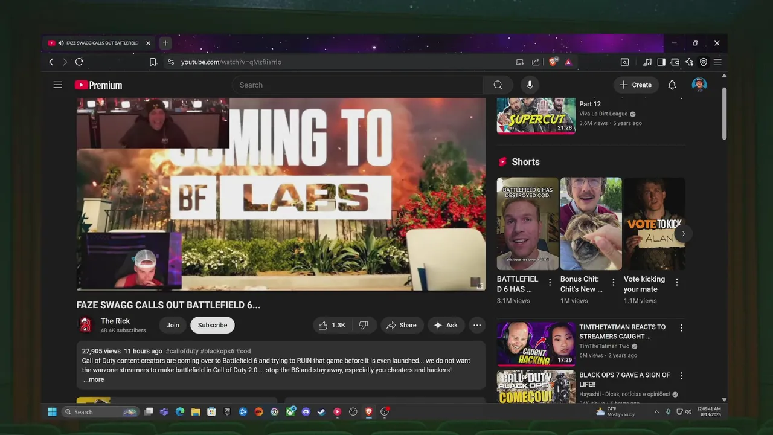Image resolution: width=773 pixels, height=435 pixels.
Task: Open the Bonus Chit: Chit's New short title
Action: point(581,284)
